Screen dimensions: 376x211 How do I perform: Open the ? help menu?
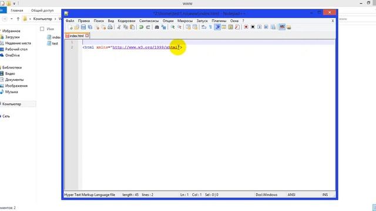243,21
